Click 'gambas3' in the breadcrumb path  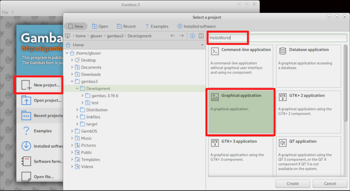pos(115,36)
